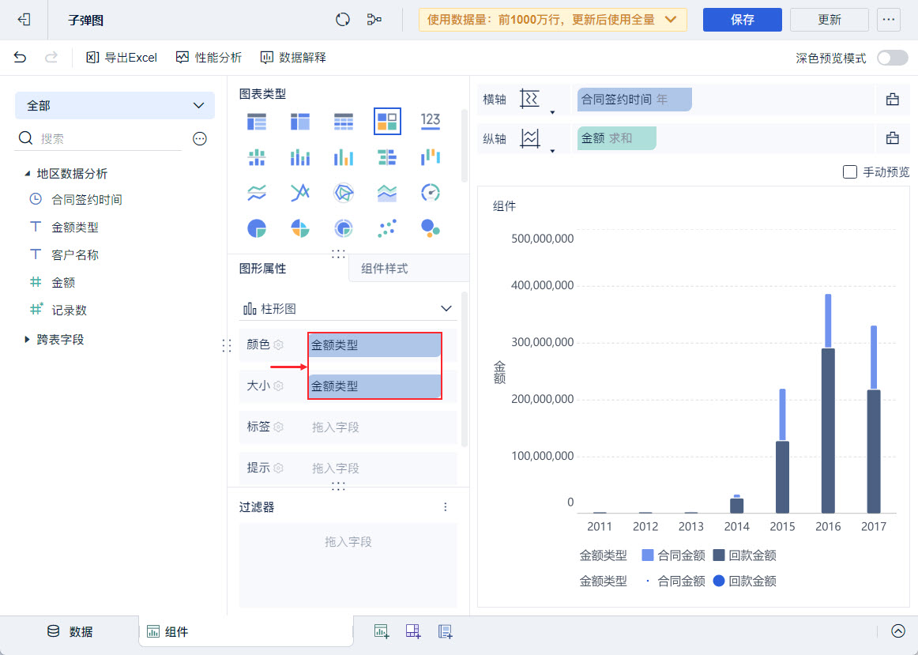
Task: Toggle 深色预览模式 switch
Action: pos(892,58)
